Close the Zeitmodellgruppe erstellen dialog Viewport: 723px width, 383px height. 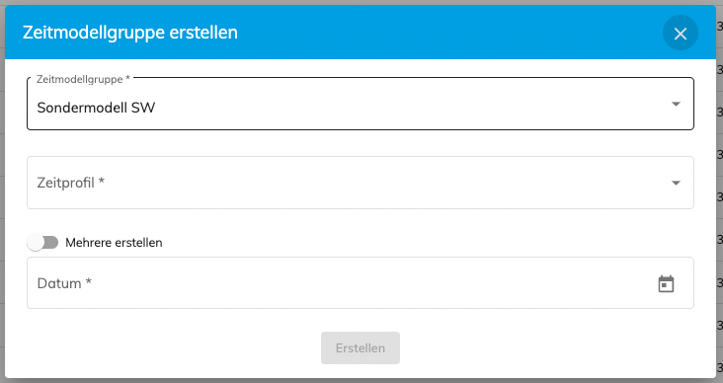tap(681, 34)
